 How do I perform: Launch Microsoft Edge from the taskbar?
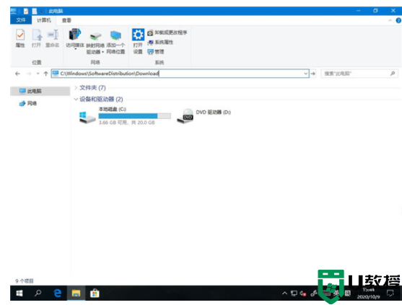58,293
